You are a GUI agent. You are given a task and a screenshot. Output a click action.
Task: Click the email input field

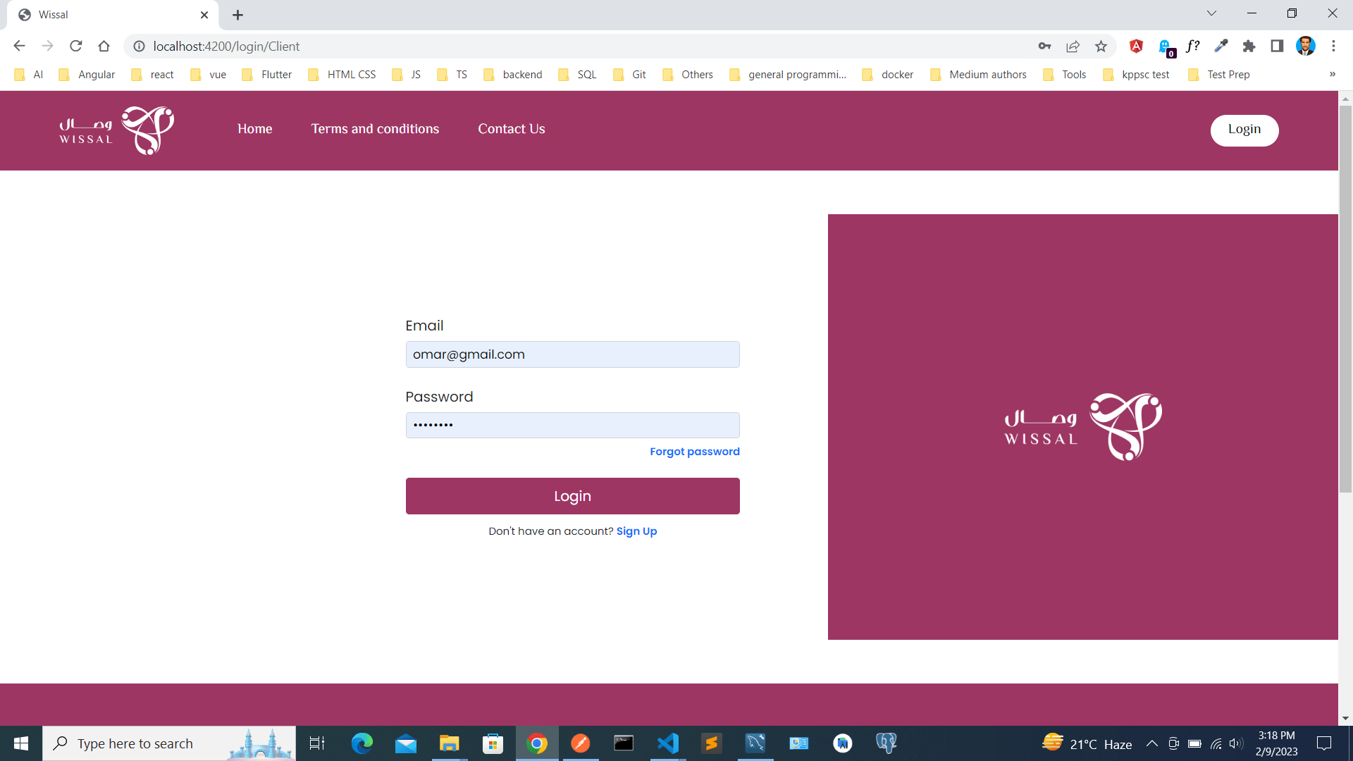[x=572, y=354]
